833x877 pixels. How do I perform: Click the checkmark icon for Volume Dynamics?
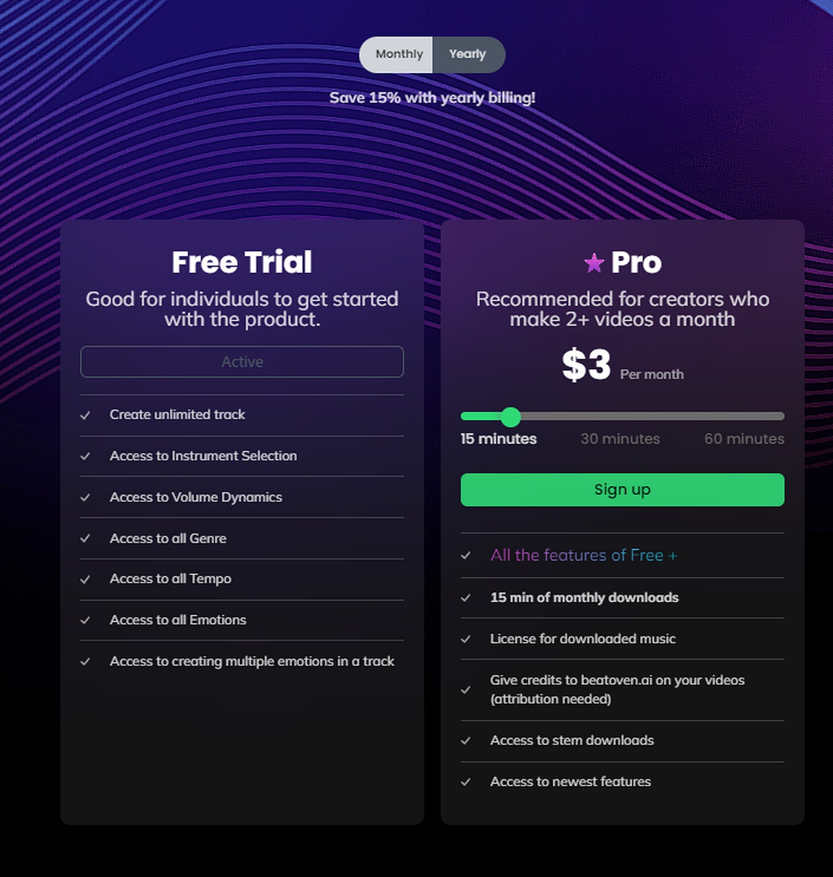pyautogui.click(x=86, y=497)
